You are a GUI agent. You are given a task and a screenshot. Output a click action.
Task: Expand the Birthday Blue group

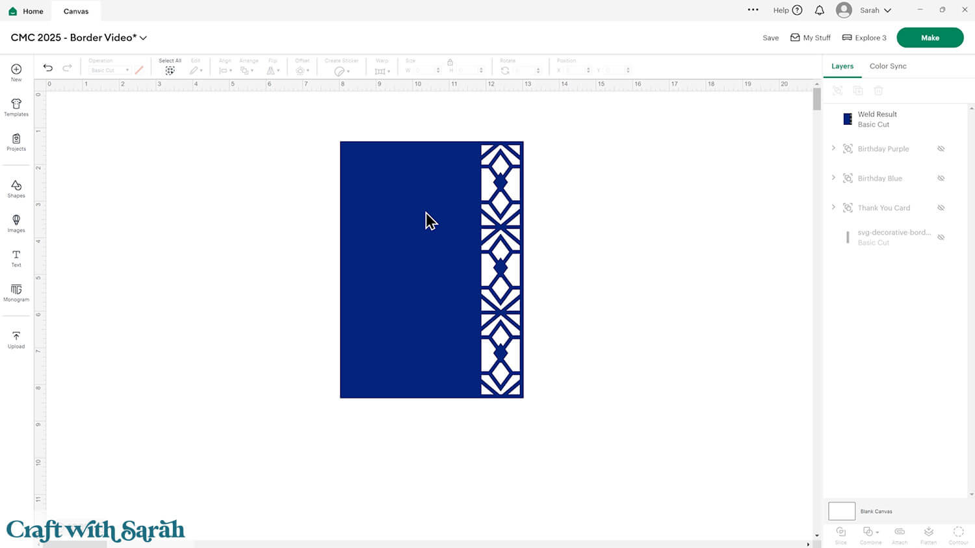click(x=833, y=177)
